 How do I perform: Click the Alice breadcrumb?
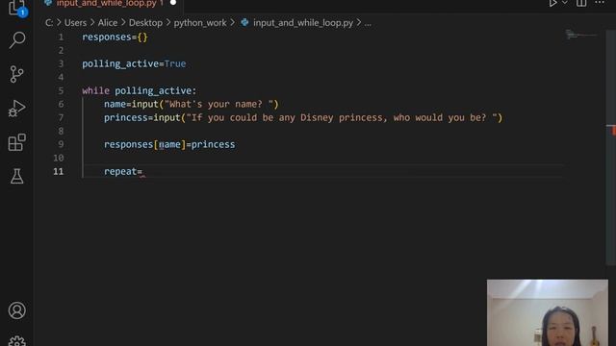108,23
